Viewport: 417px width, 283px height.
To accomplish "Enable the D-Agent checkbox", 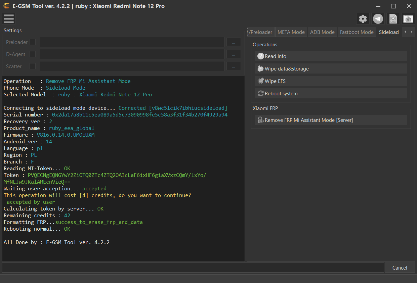I will [33, 54].
